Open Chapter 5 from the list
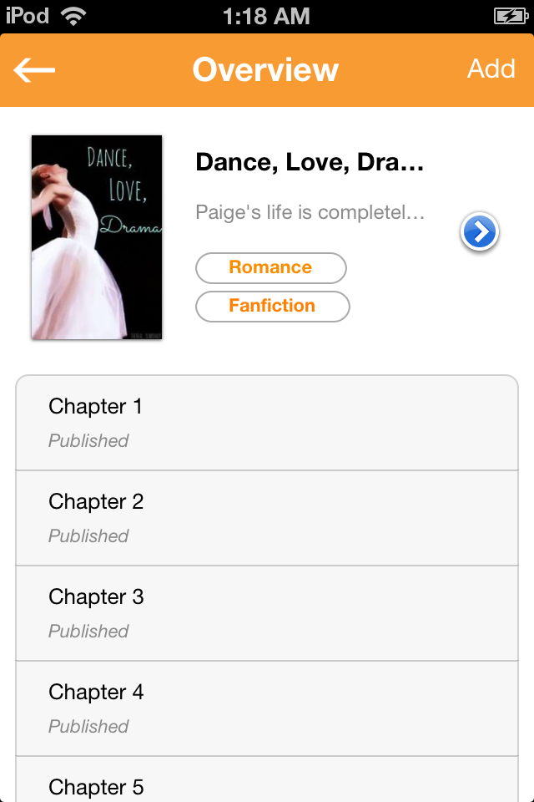The height and width of the screenshot is (802, 534). [267, 779]
